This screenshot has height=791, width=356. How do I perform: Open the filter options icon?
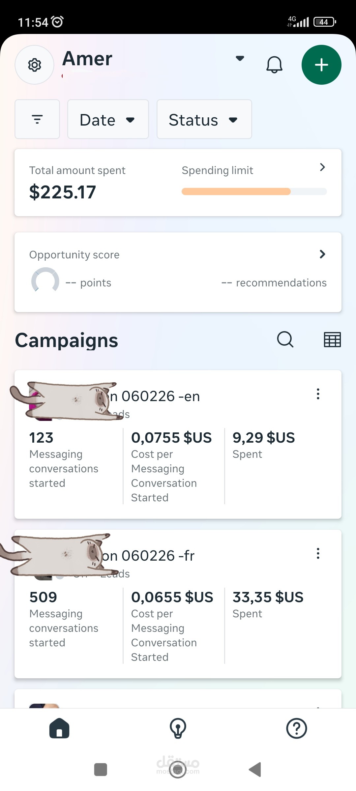[37, 119]
